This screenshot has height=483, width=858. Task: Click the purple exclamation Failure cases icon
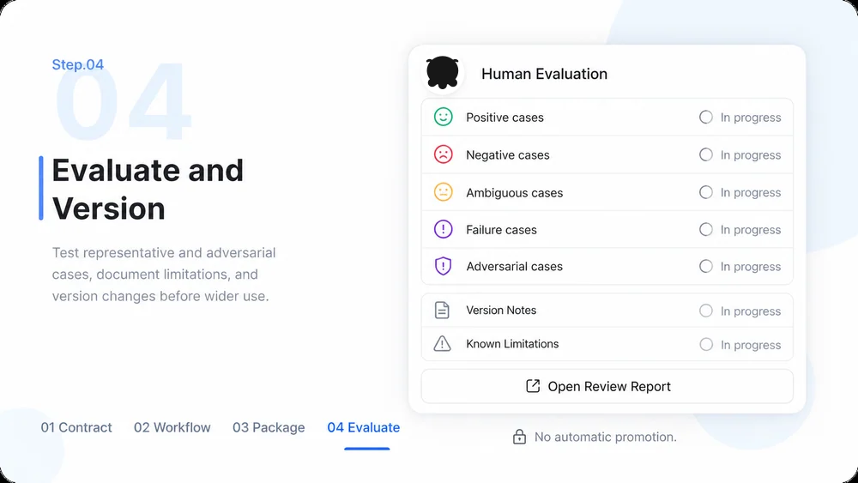(444, 229)
